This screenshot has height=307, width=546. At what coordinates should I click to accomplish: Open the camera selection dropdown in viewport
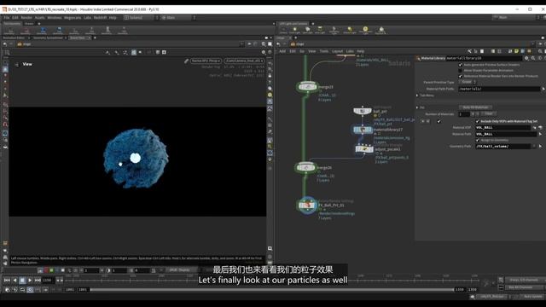244,61
